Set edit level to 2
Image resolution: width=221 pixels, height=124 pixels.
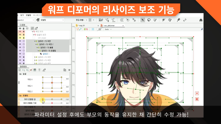click(90, 20)
